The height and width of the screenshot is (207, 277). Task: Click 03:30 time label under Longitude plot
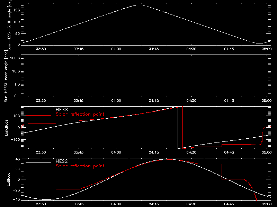pyautogui.click(x=41, y=152)
